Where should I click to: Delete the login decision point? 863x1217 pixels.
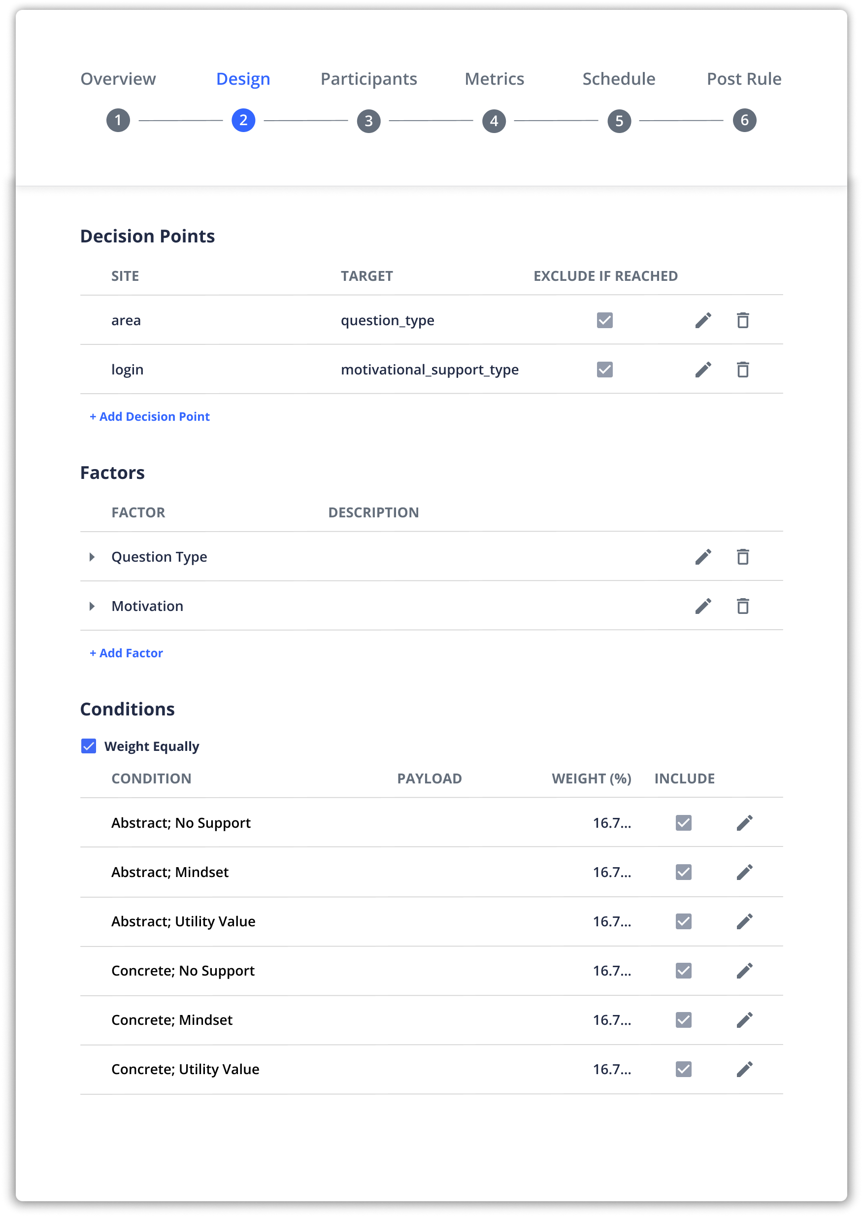[743, 369]
